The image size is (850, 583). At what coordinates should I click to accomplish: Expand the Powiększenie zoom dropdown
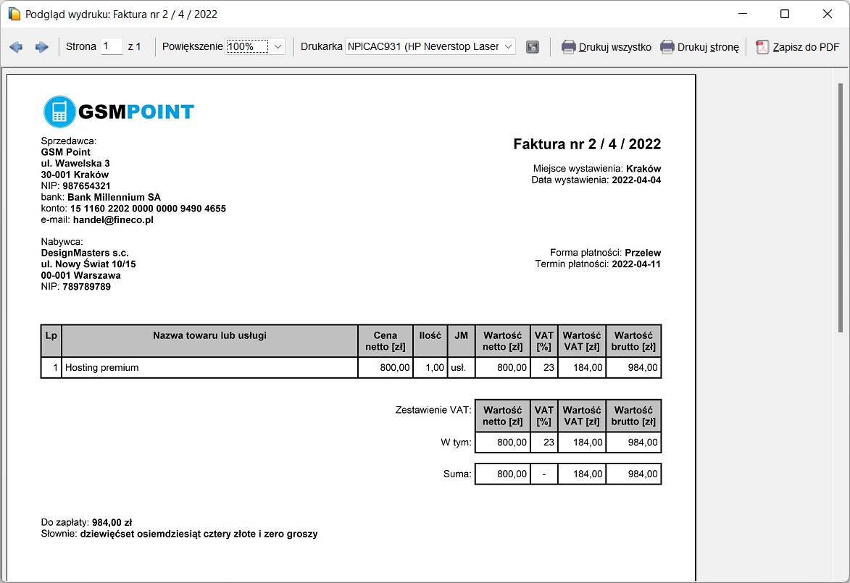278,47
